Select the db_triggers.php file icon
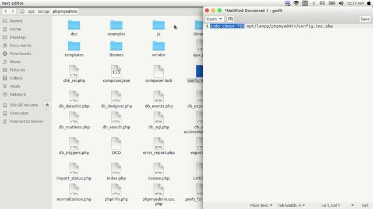This screenshot has height=209, width=373. 74,143
